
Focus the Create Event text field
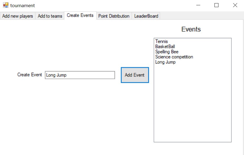tap(80, 75)
